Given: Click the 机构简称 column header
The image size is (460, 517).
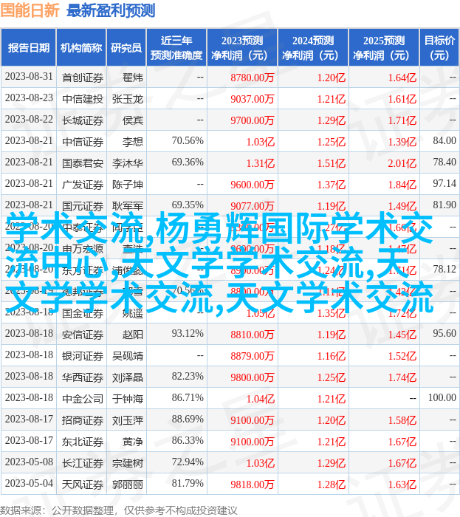Looking at the screenshot, I should [81, 48].
